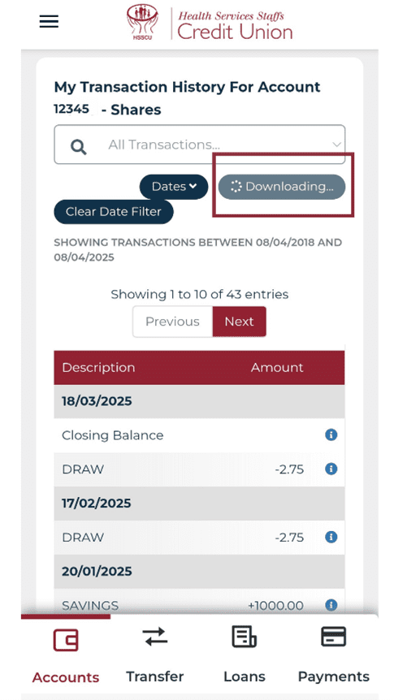Open info icon for 17/02/2025 DRAW
The height and width of the screenshot is (700, 394).
(331, 537)
